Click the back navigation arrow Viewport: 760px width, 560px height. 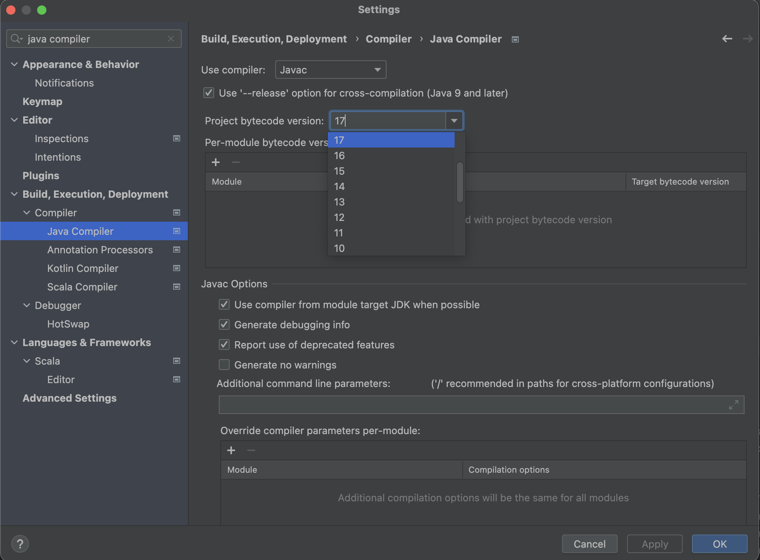(x=727, y=39)
